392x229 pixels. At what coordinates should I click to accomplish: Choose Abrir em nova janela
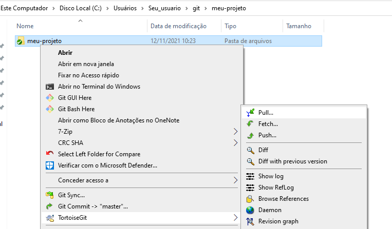pyautogui.click(x=141, y=64)
